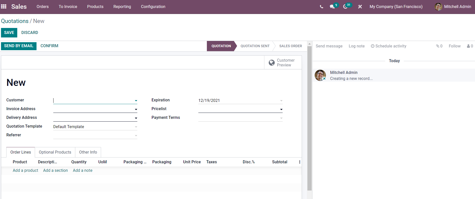The image size is (475, 199).
Task: Click the Expiration date field
Action: (x=240, y=100)
